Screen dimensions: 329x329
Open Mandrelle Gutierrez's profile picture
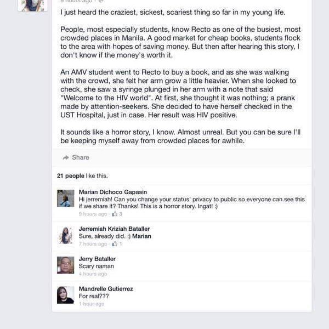point(65,295)
